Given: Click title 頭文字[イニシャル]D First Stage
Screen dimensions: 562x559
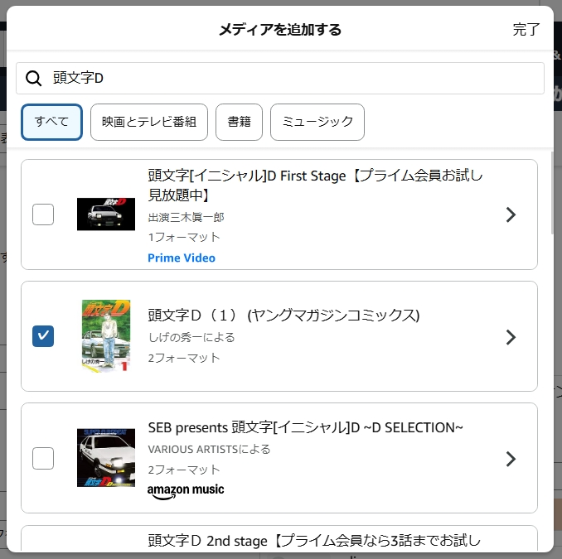Looking at the screenshot, I should 316,186.
